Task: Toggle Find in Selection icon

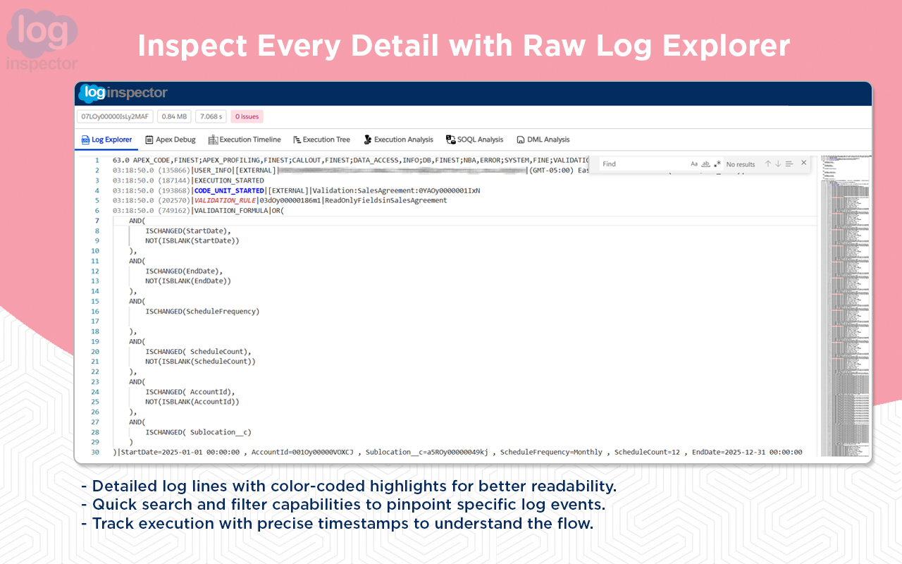Action: 789,164
